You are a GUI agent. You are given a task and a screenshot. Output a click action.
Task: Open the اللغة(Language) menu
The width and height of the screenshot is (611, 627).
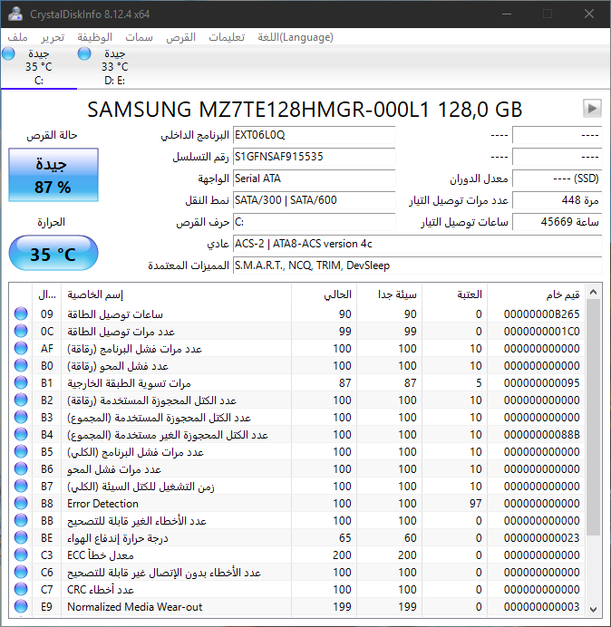(296, 37)
